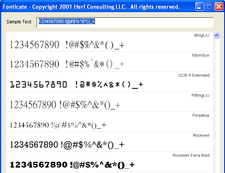Click the Fonticate title bar
This screenshot has height=173, width=225.
click(x=98, y=7)
